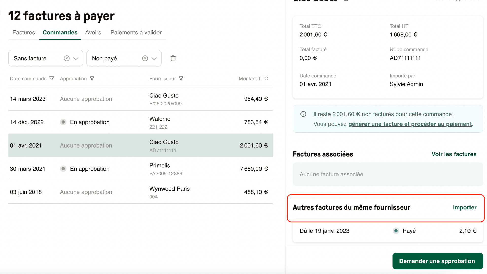487x274 pixels.
Task: Click the info icon in the notice
Action: 303,114
